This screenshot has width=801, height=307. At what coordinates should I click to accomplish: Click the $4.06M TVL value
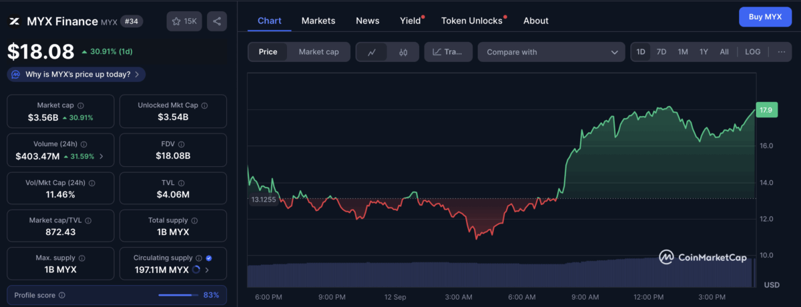[174, 195]
